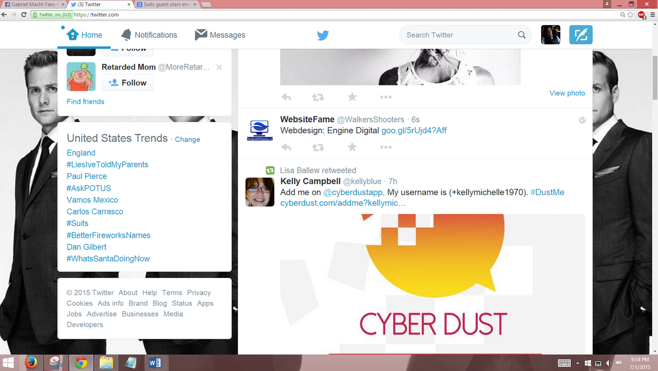Reply to the photo tweet
The height and width of the screenshot is (371, 658).
click(x=286, y=97)
